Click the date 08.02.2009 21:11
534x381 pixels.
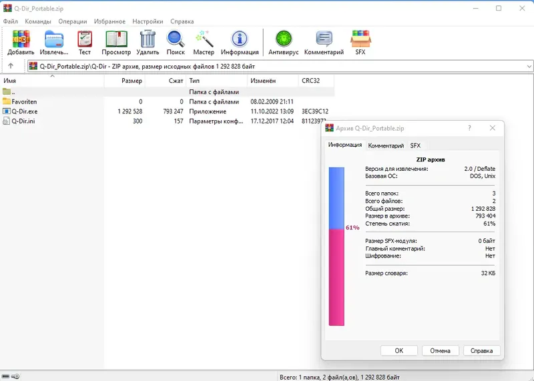(272, 101)
